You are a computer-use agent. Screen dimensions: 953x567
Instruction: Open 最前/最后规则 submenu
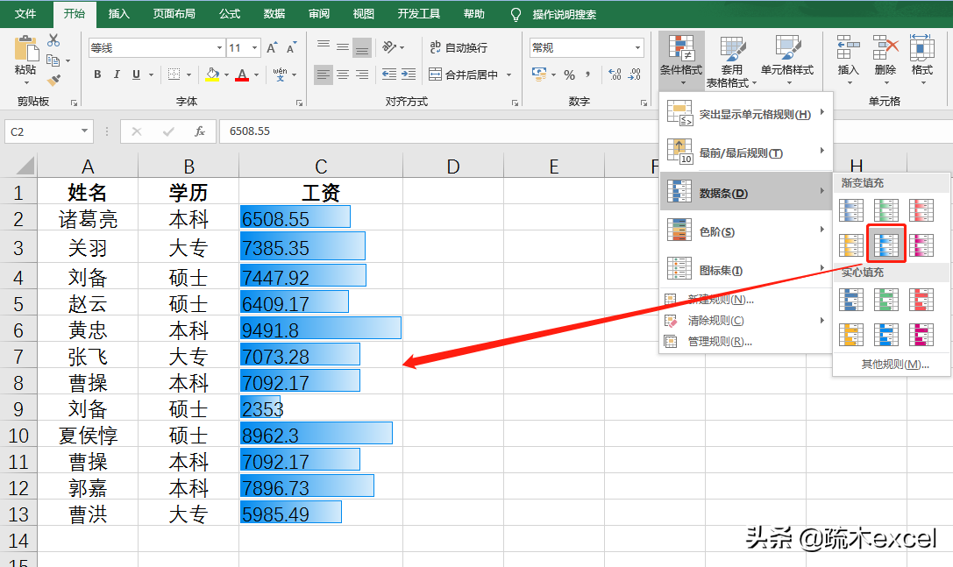[746, 152]
